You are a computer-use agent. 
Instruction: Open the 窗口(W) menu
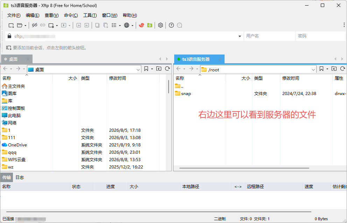[109, 15]
